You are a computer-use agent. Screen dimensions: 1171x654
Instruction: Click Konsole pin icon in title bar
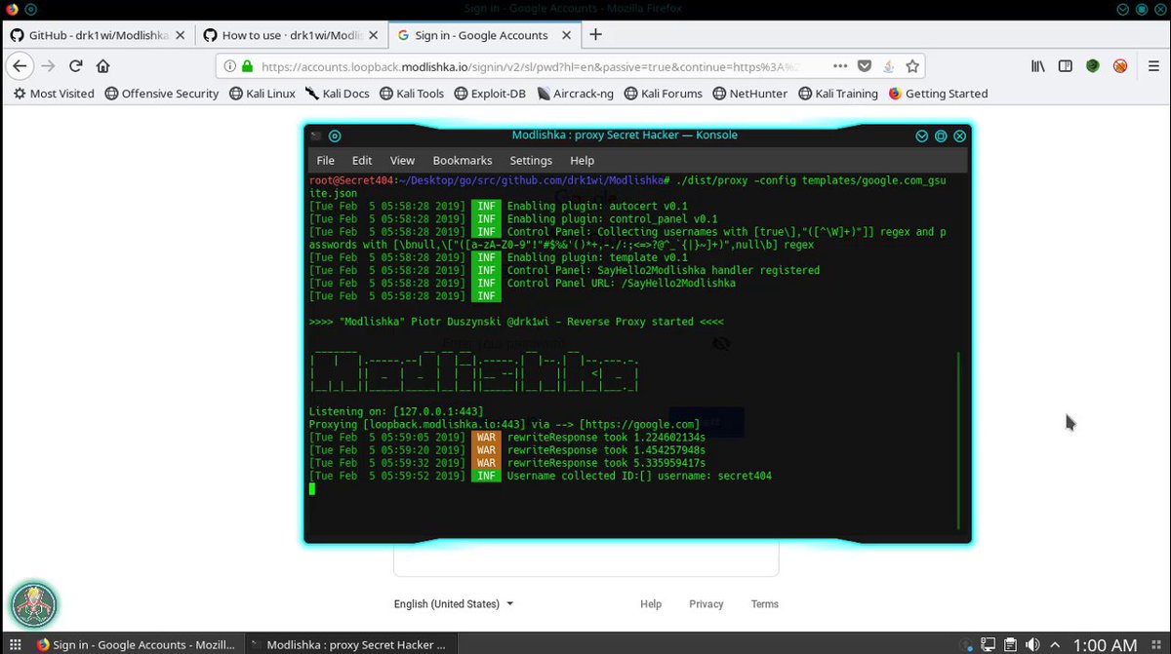click(335, 135)
